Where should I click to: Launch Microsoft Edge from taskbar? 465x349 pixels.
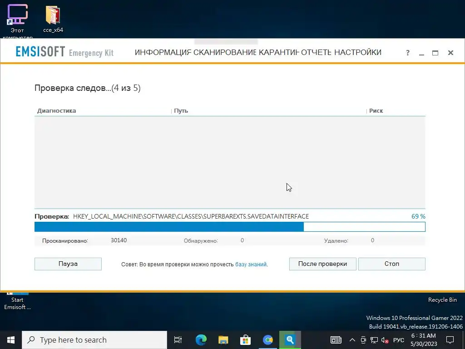pos(201,340)
